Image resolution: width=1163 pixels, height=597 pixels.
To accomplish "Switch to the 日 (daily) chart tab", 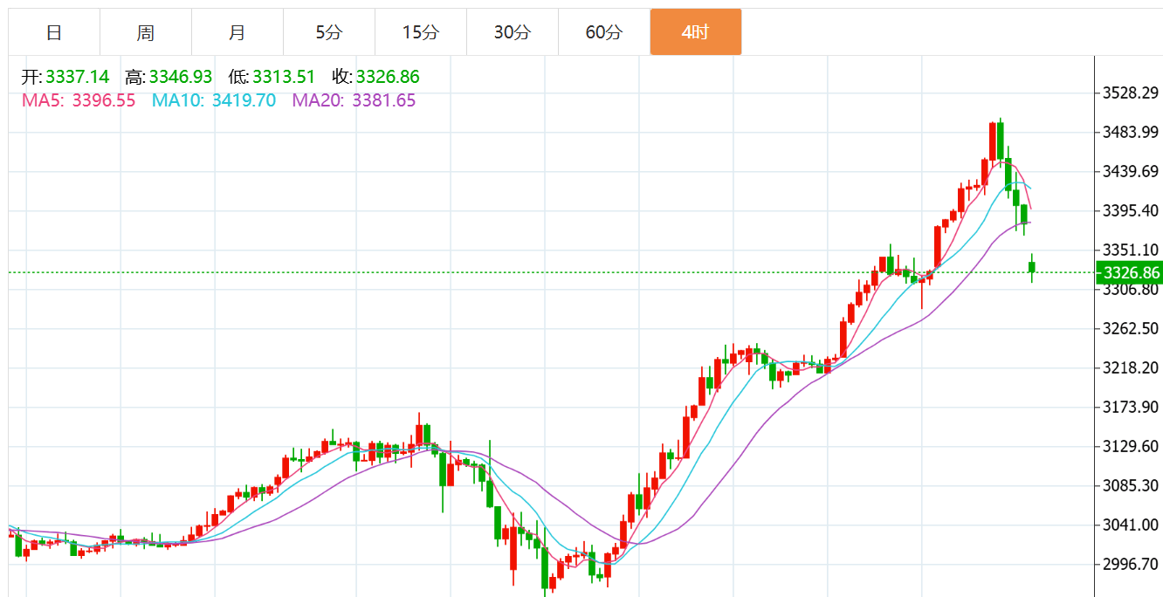I will (54, 32).
